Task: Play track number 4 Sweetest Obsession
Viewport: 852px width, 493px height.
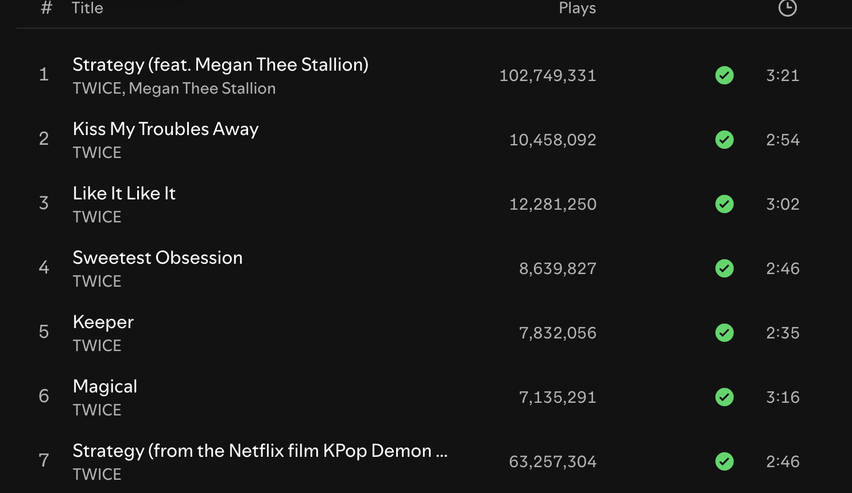Action: [x=44, y=267]
